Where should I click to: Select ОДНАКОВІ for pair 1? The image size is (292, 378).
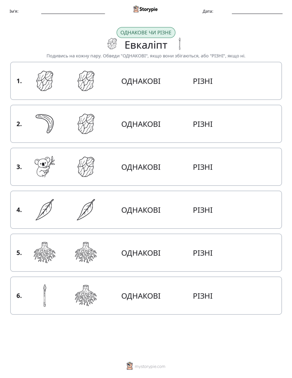click(x=141, y=81)
